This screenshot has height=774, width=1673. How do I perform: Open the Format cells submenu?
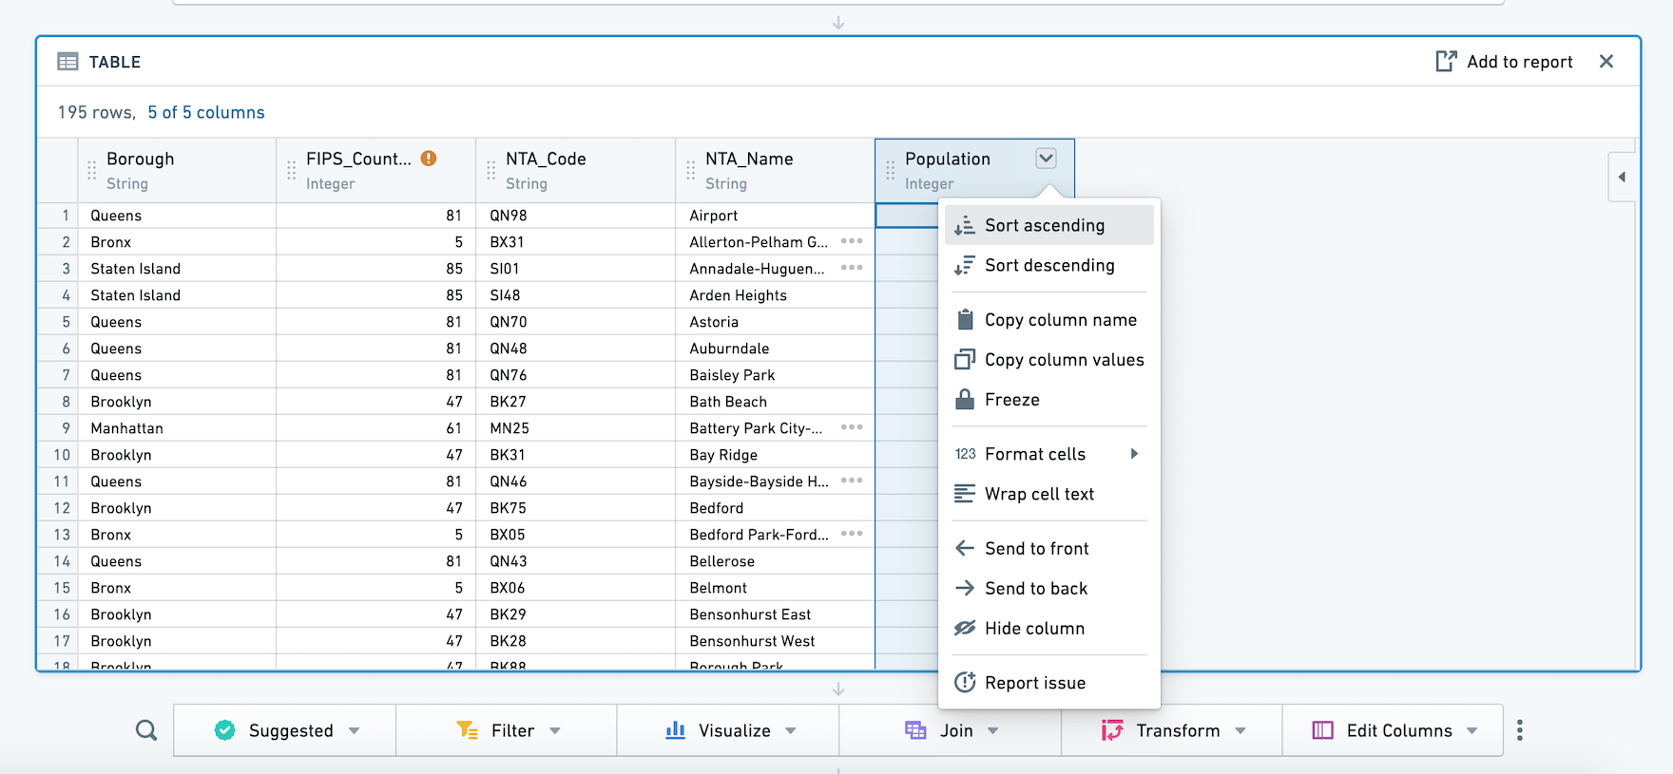pyautogui.click(x=1048, y=454)
